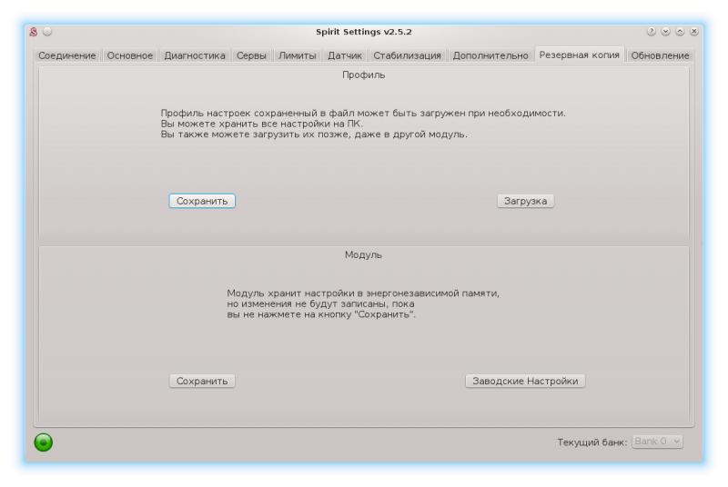Open the Bank 0 dropdown

coord(657,442)
